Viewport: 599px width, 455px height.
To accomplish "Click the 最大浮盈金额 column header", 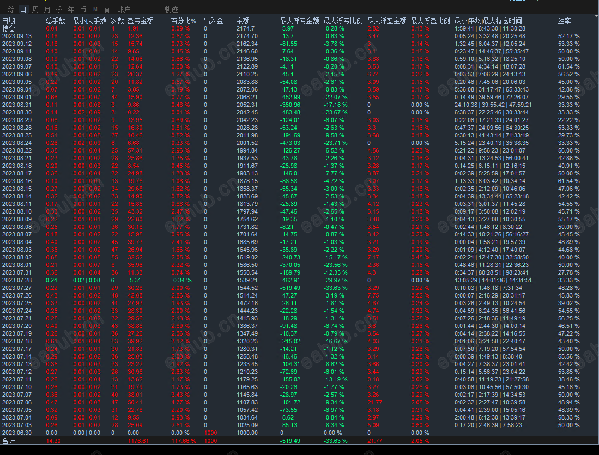I will click(386, 21).
